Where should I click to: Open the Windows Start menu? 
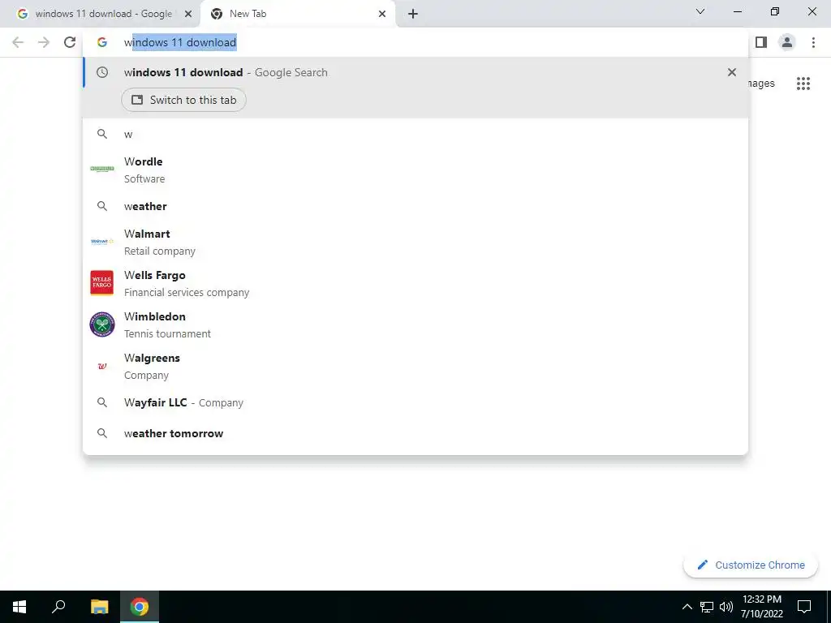(19, 607)
